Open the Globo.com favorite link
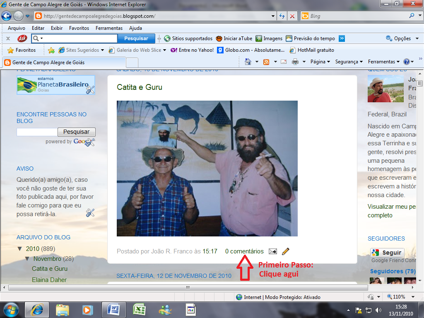The height and width of the screenshot is (318, 424). pyautogui.click(x=251, y=50)
